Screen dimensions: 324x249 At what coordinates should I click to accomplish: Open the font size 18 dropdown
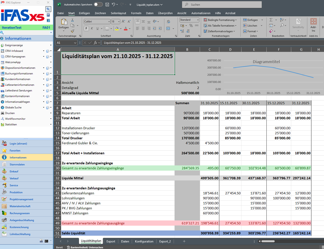pos(119,22)
